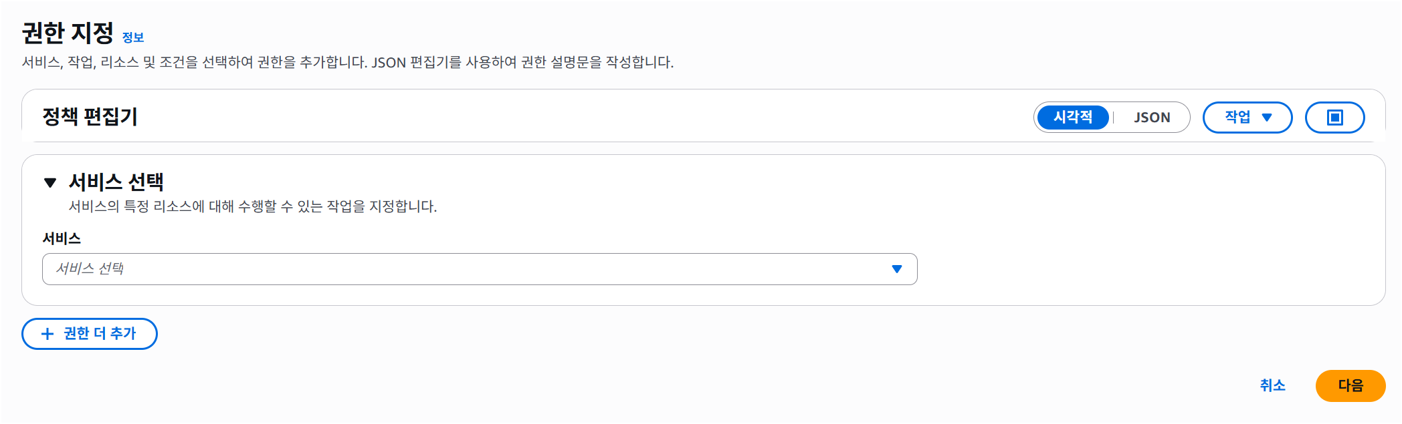Screen dimensions: 1402x424
Task: Click the caret arrow on 작업 button
Action: pyautogui.click(x=1267, y=118)
